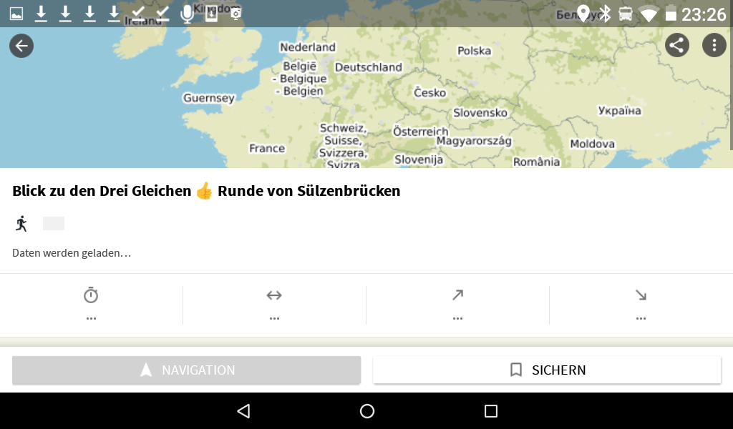Tap the microphone icon in the status bar
Image resolution: width=733 pixels, height=429 pixels.
tap(187, 14)
